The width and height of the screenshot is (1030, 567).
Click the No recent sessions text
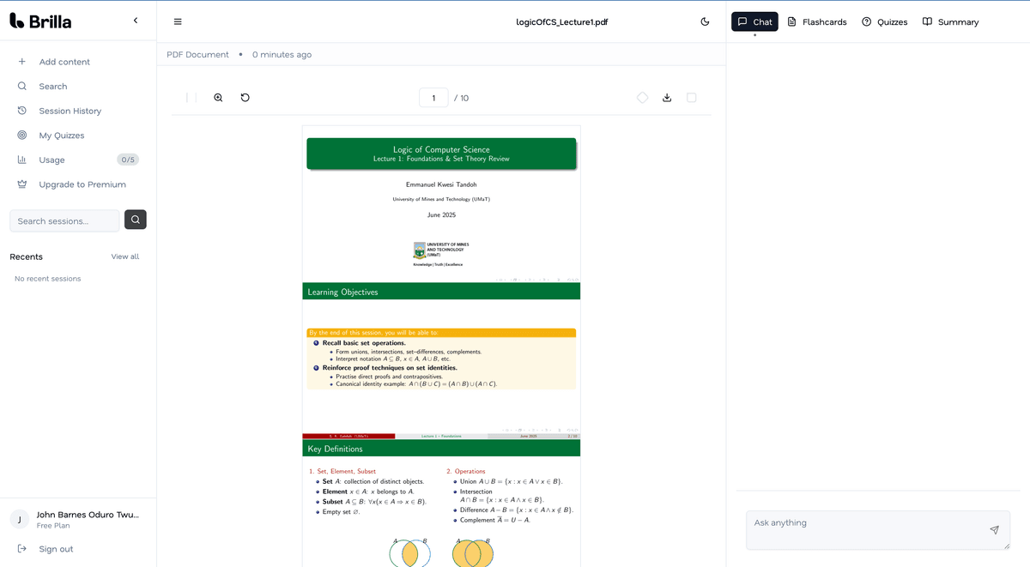[48, 279]
